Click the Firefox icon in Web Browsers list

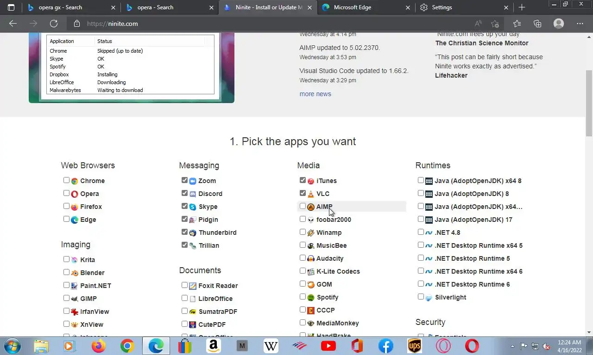(75, 207)
